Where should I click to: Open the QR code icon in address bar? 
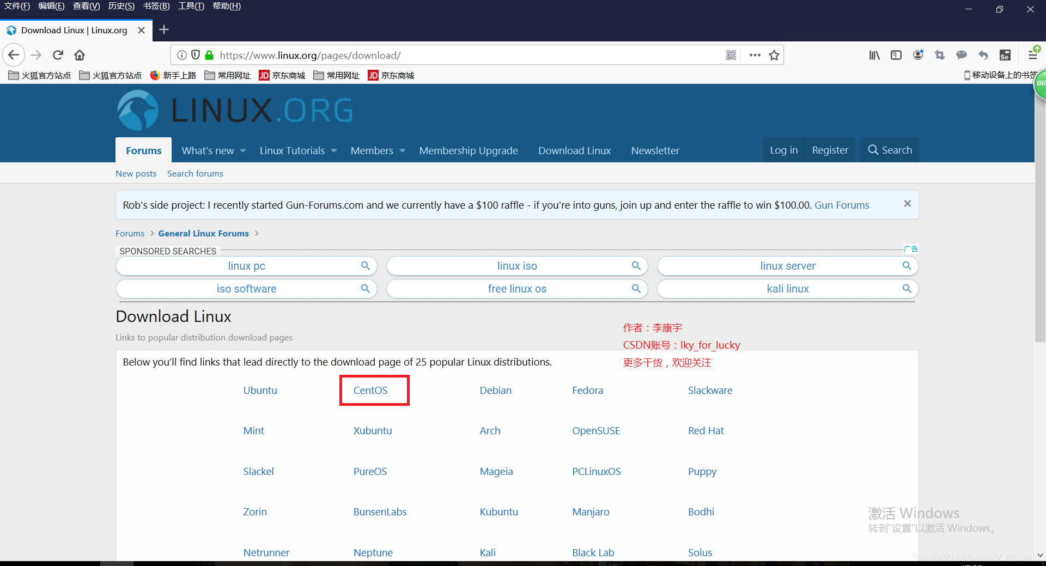pyautogui.click(x=731, y=55)
